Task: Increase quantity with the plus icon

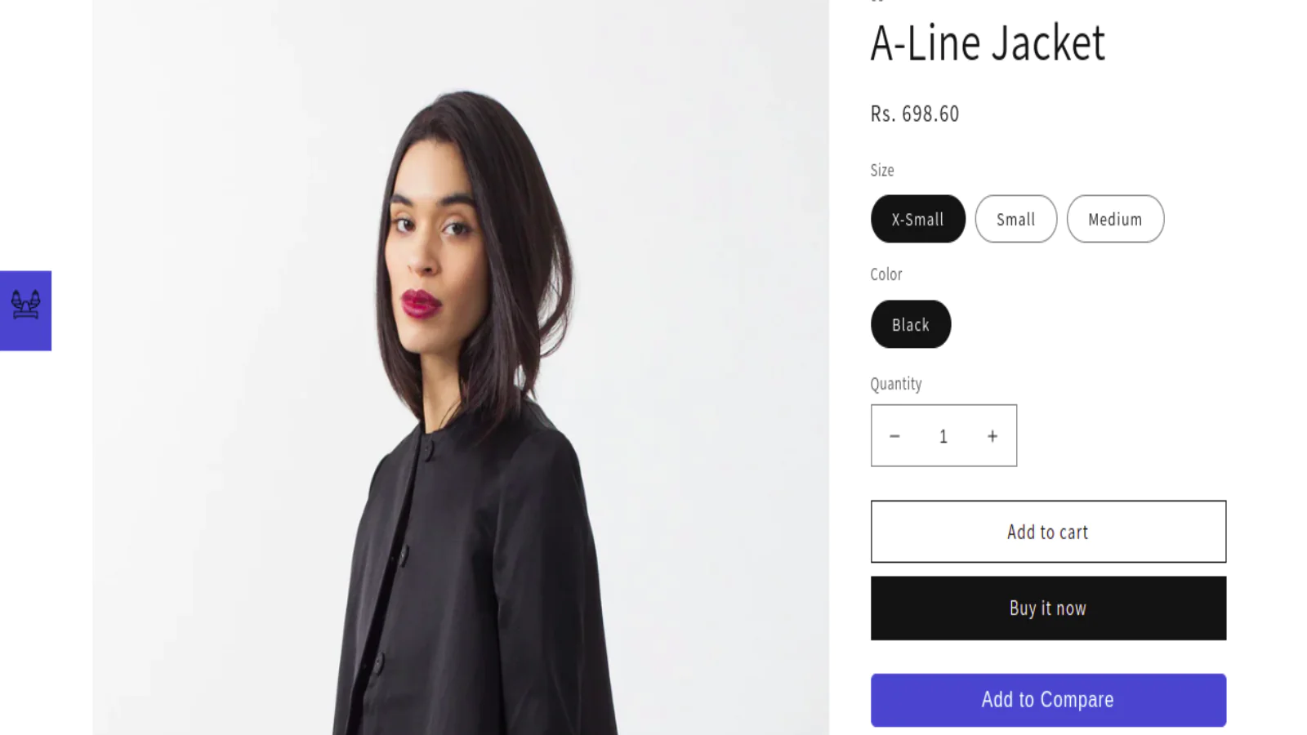Action: point(993,436)
